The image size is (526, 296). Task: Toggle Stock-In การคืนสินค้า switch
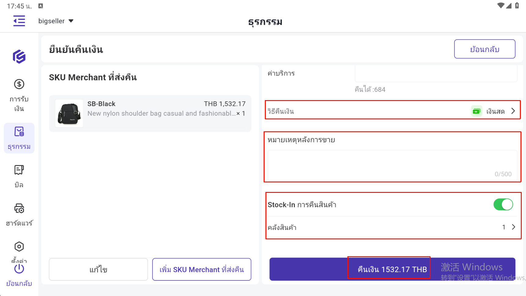[x=503, y=204]
